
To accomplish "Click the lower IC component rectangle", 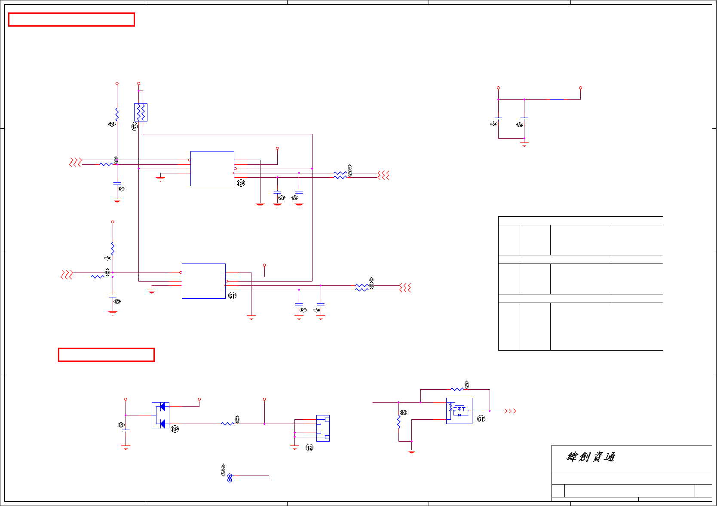I will click(204, 281).
